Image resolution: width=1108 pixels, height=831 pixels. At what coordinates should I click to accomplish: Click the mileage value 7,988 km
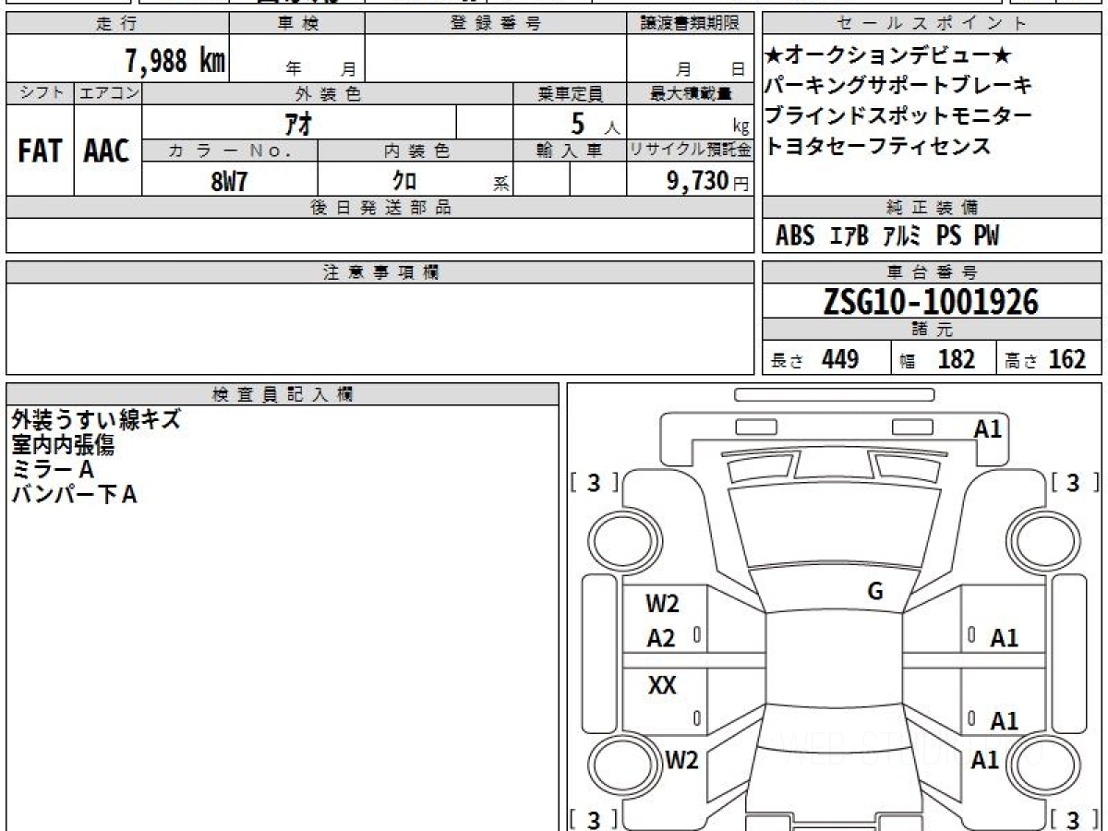point(175,61)
